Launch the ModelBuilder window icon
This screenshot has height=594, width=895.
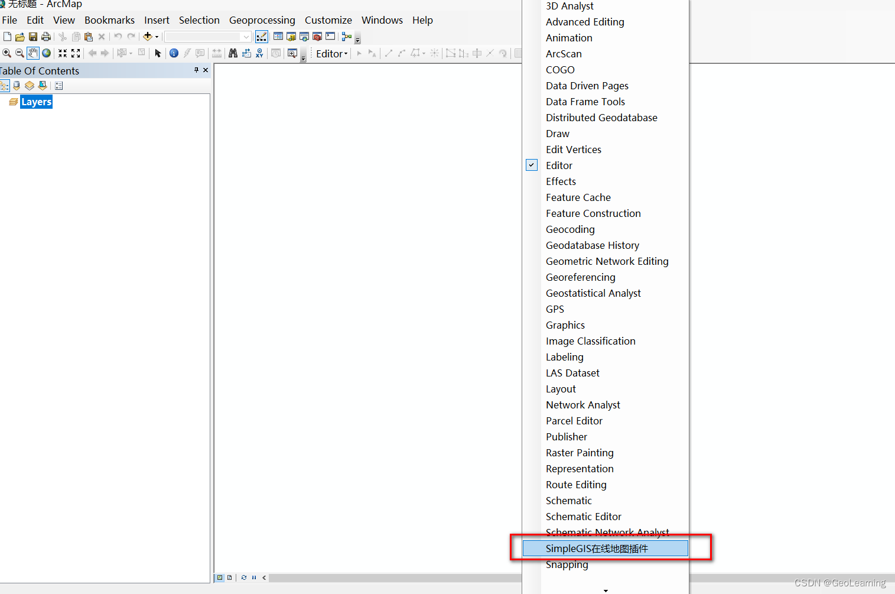(347, 37)
